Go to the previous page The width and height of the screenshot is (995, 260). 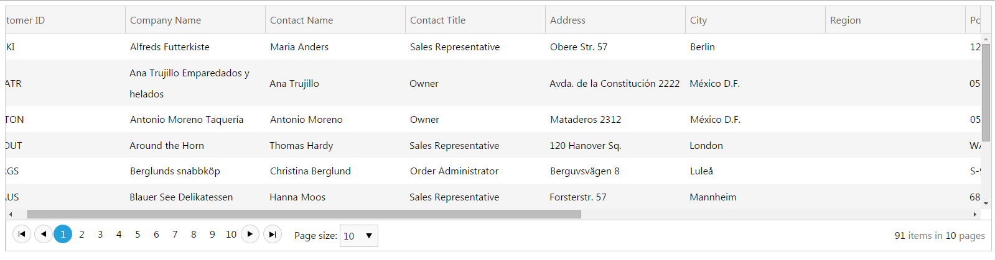point(44,234)
